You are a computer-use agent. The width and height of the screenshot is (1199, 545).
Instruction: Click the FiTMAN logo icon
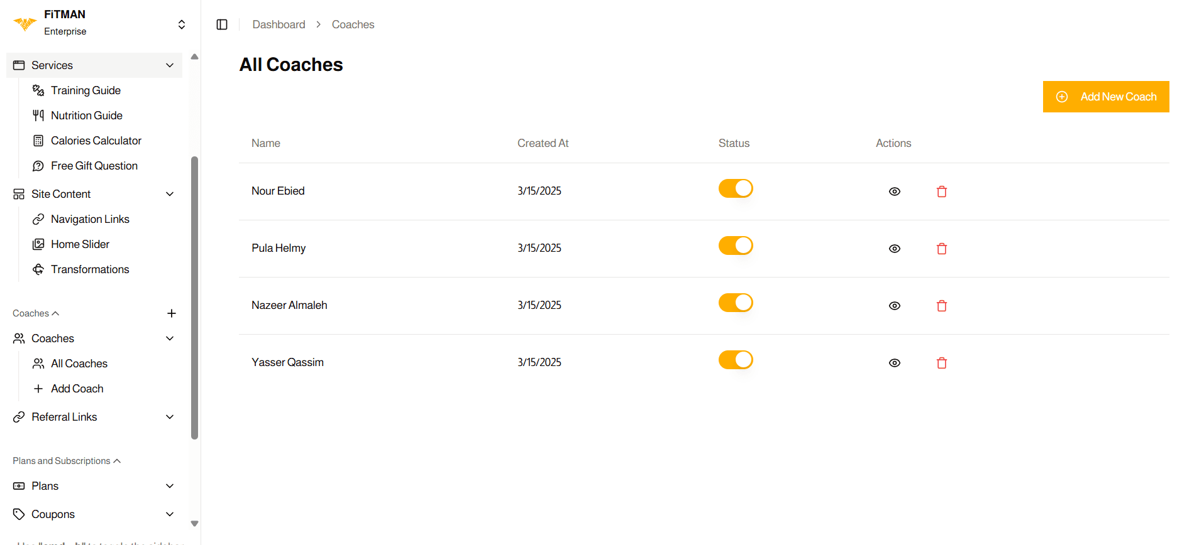click(25, 23)
